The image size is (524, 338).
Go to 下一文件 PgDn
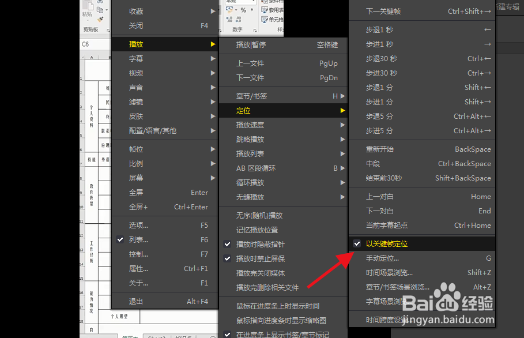[284, 77]
